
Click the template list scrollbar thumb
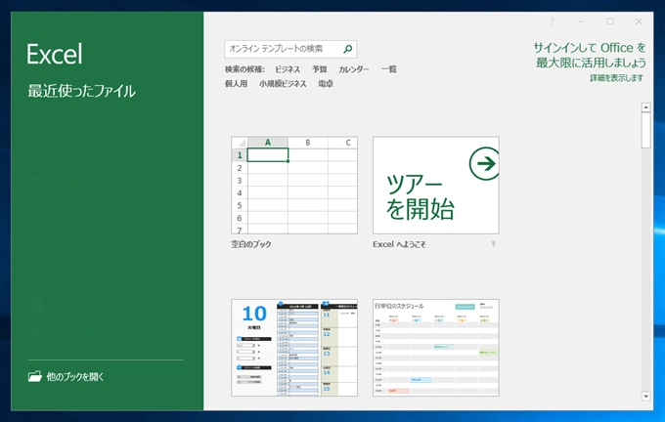[x=645, y=130]
